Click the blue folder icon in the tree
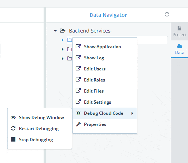Screen dimensions: 188x163 69,40
